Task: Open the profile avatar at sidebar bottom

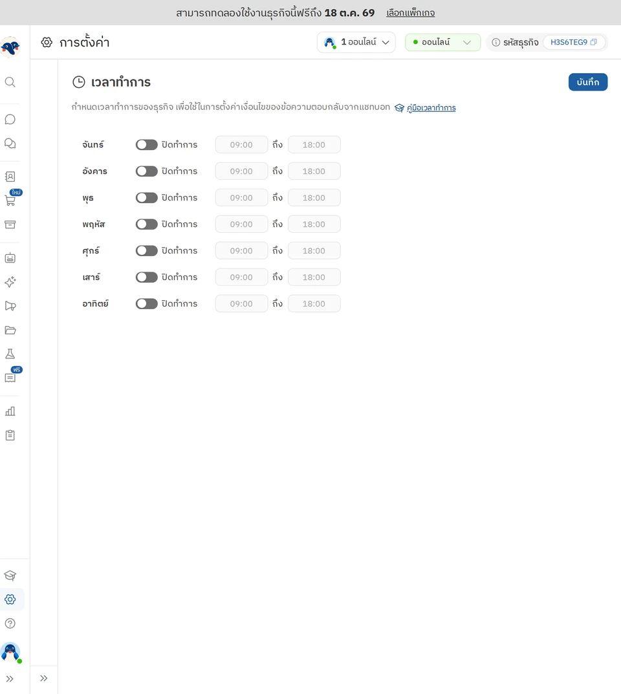Action: click(10, 652)
